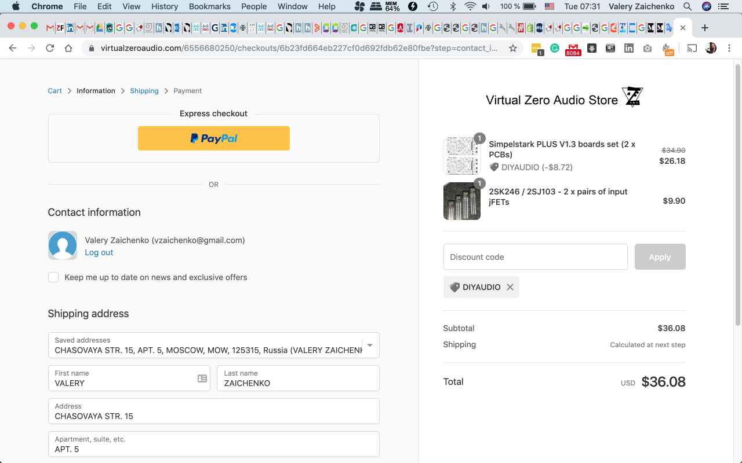Reload the checkout page
Viewport: 742px width, 463px height.
[50, 48]
